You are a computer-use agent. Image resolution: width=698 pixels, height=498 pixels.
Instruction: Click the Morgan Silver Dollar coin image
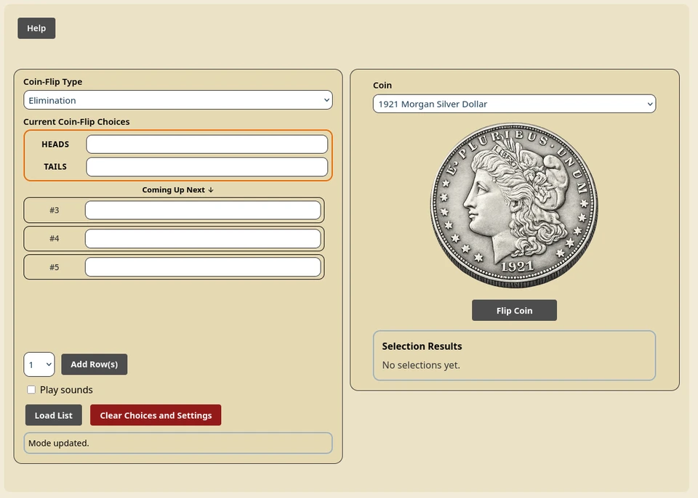coord(514,205)
